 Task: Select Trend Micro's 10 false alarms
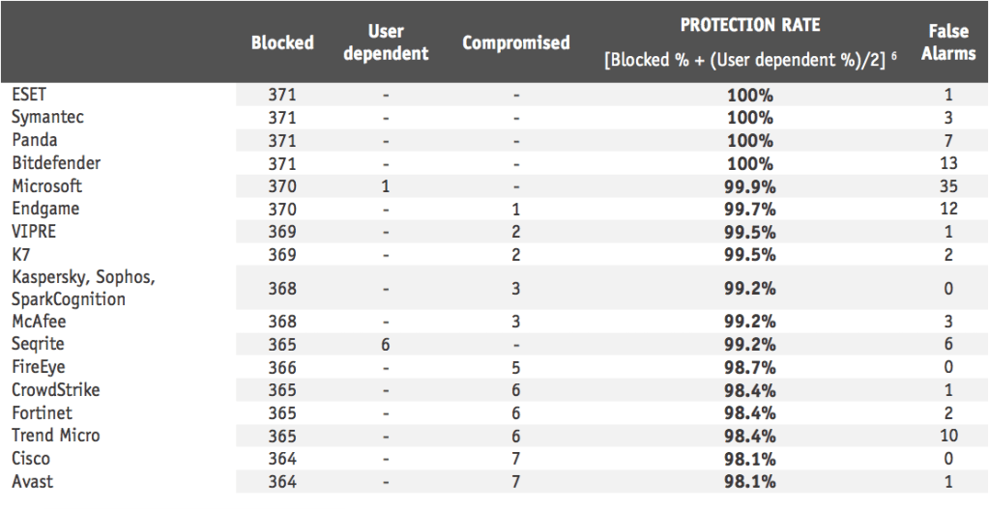tap(948, 436)
